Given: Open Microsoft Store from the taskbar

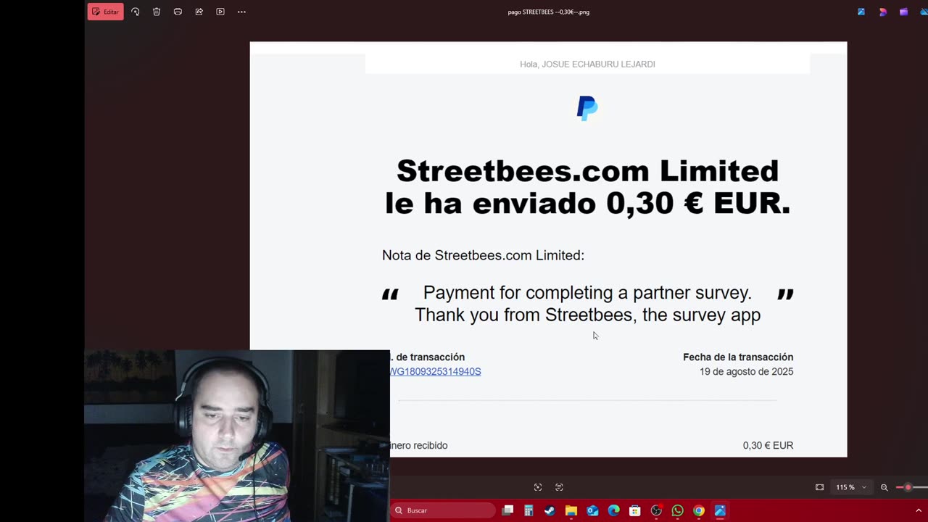Looking at the screenshot, I should [x=635, y=510].
